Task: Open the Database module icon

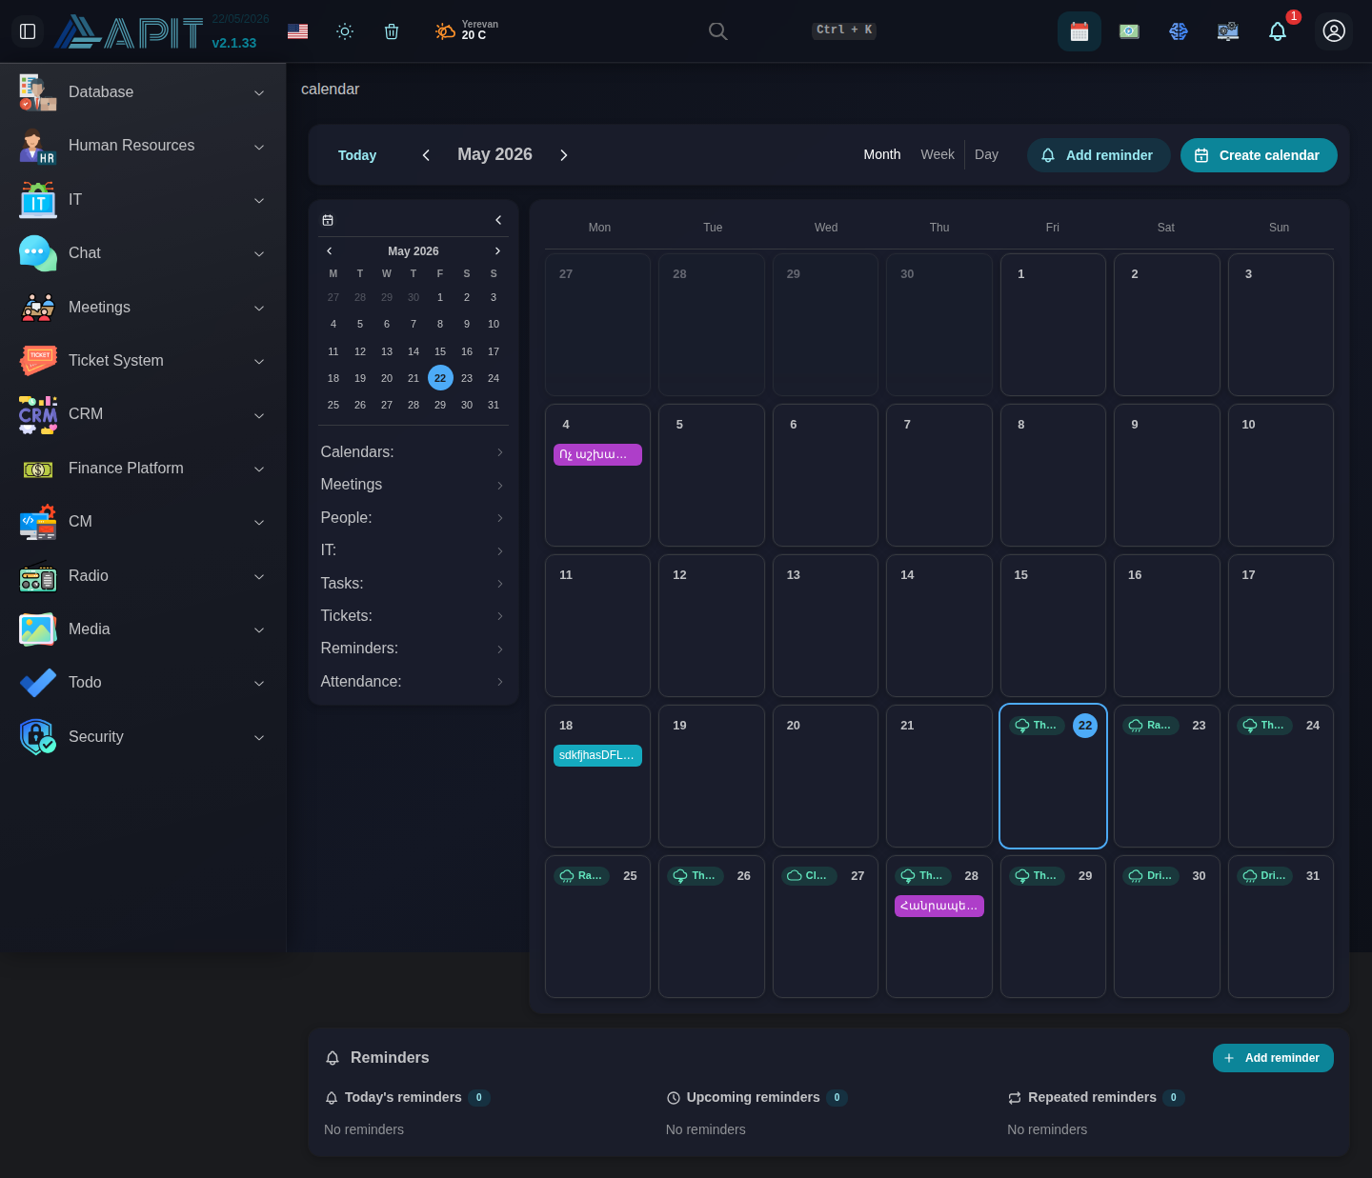Action: tap(38, 92)
